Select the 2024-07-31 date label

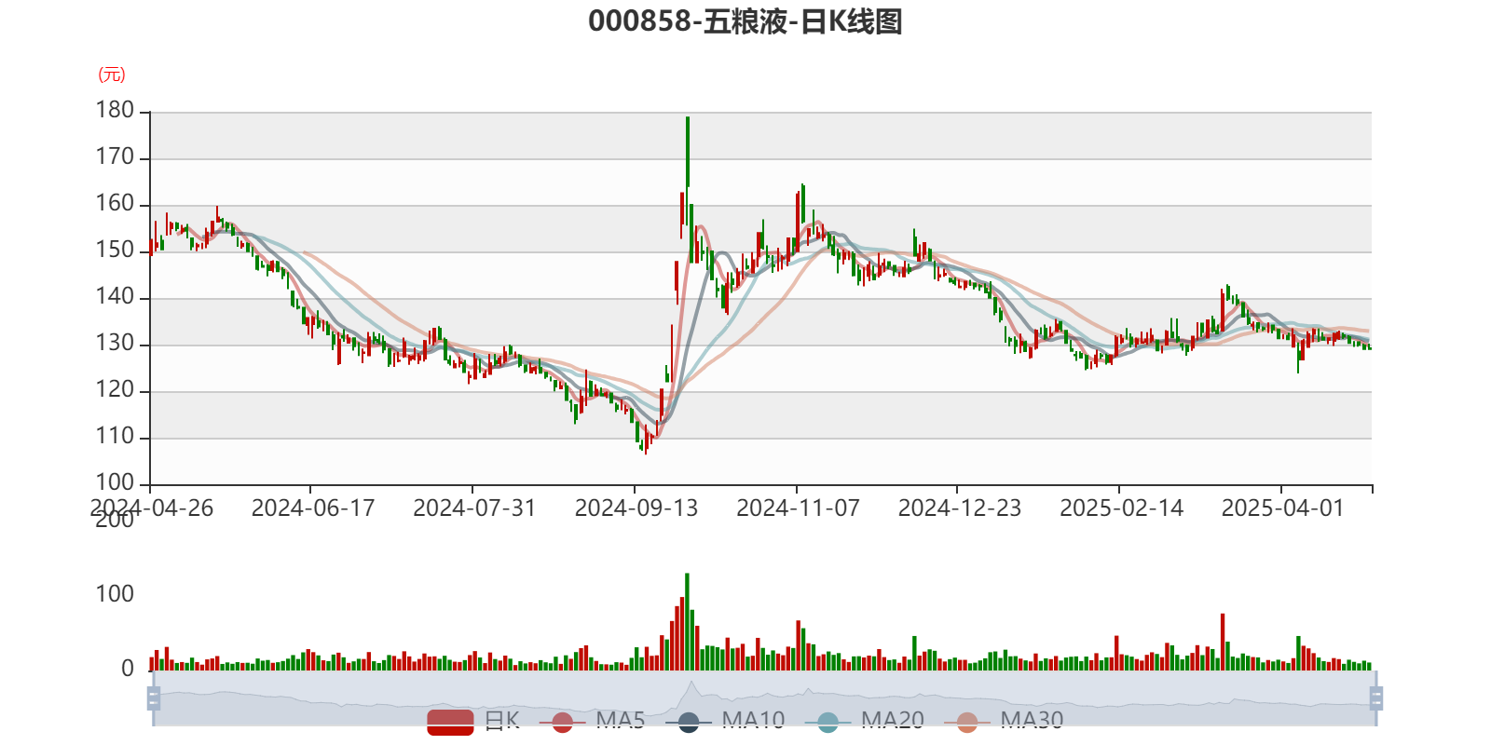(x=474, y=508)
